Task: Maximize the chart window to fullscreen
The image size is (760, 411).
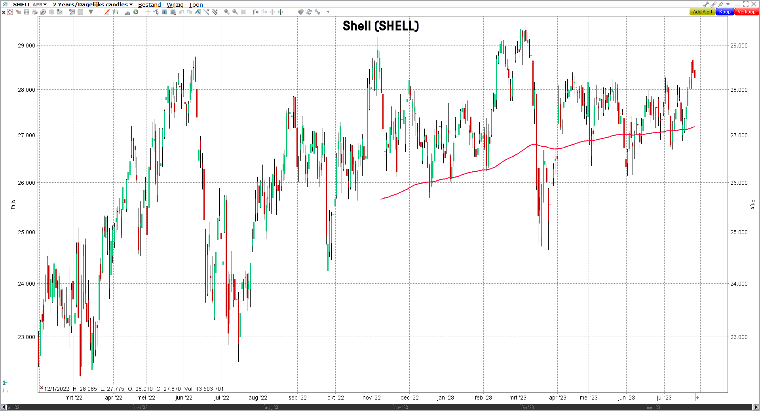Action: pos(746,4)
